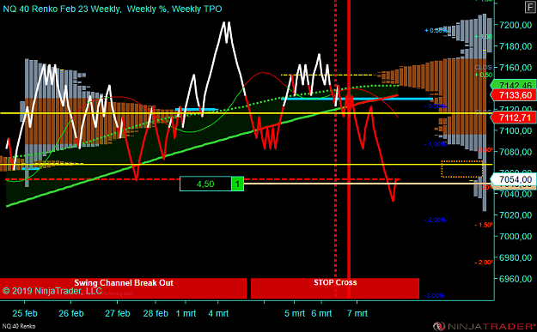This screenshot has width=537, height=332.
Task: Click the 6 mrt date label
Action: (x=321, y=313)
